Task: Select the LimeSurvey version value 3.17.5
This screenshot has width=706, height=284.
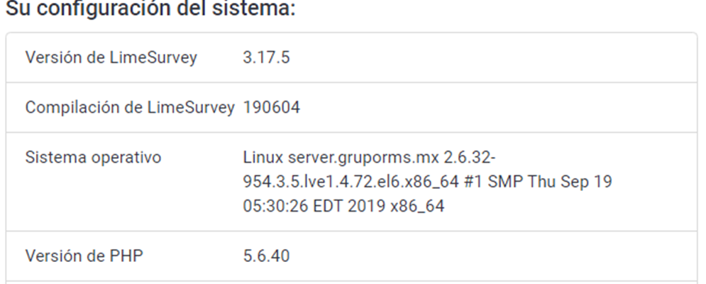Action: (x=266, y=58)
